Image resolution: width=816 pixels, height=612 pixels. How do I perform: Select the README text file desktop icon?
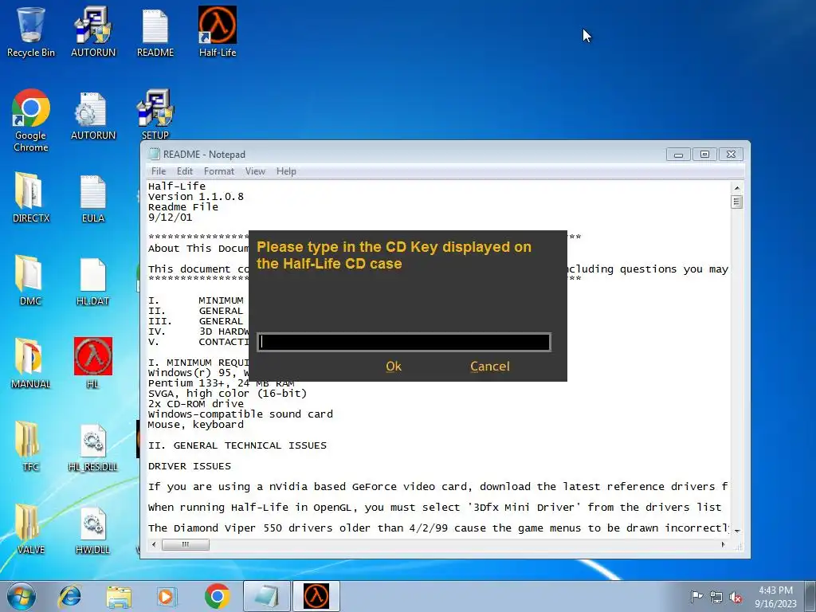(x=155, y=32)
